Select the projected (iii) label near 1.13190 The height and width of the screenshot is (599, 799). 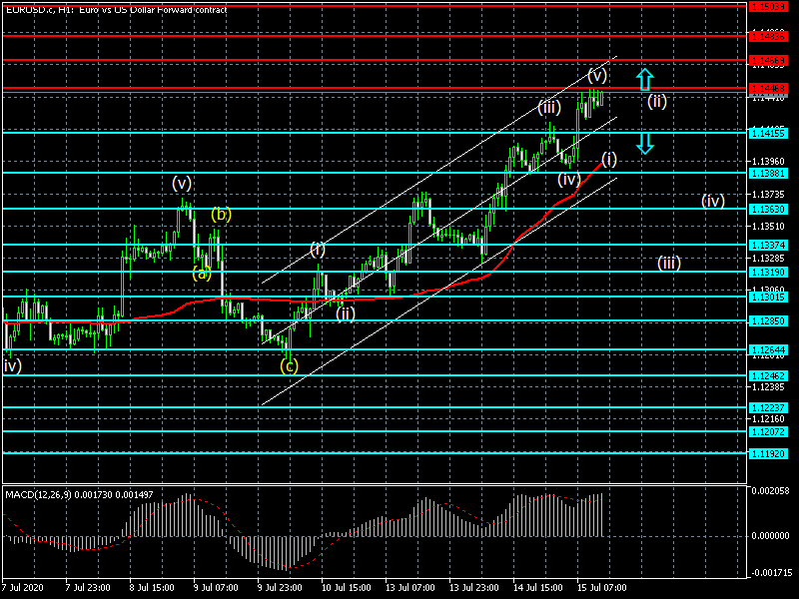(x=669, y=263)
